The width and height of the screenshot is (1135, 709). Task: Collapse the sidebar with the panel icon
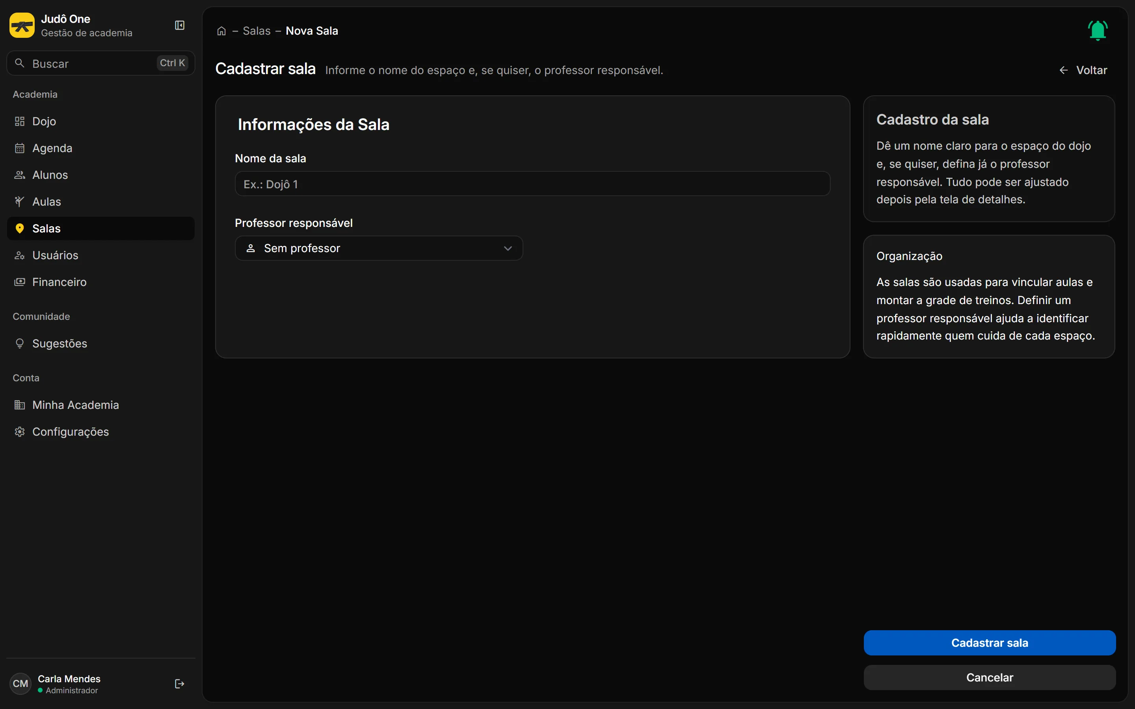tap(180, 25)
